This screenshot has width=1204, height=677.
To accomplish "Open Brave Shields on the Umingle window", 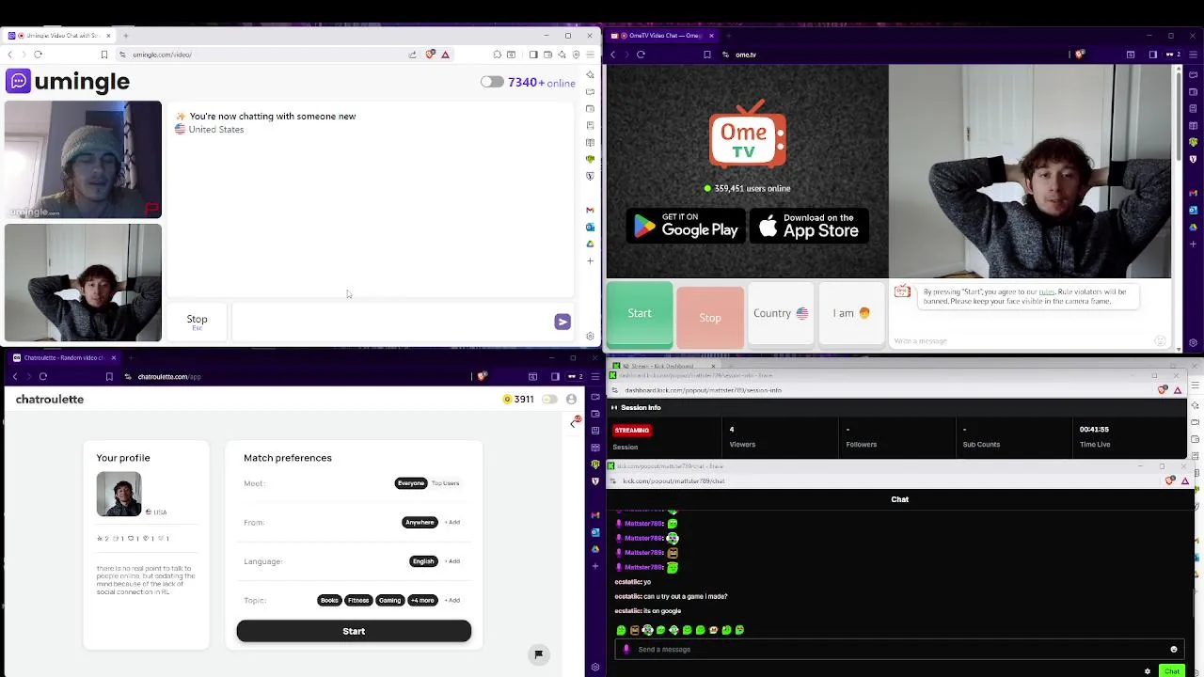I will (431, 55).
